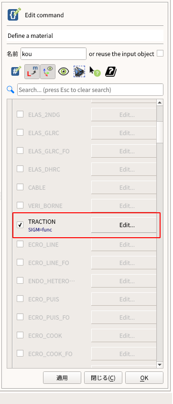The height and width of the screenshot is (404, 173).
Task: Click the OK button
Action: [x=144, y=378]
